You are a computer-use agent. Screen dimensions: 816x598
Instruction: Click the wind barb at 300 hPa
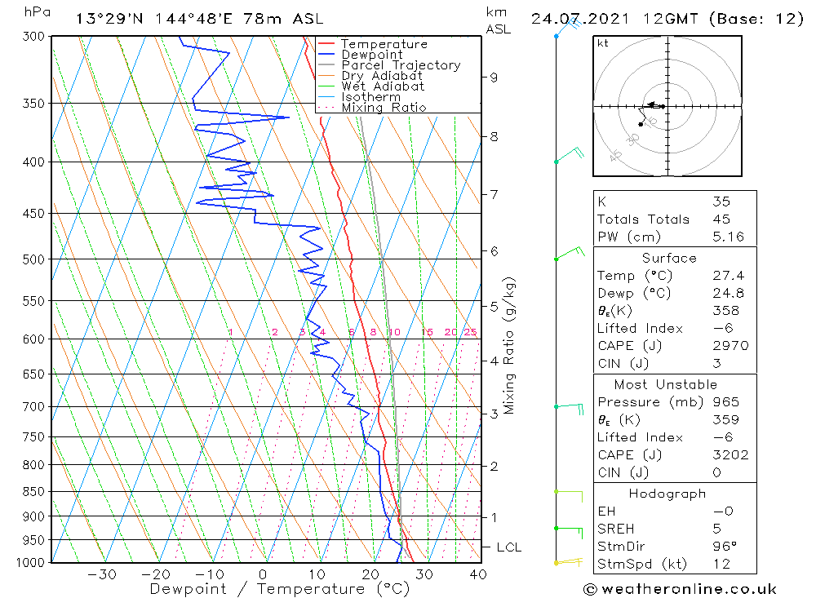click(x=568, y=28)
